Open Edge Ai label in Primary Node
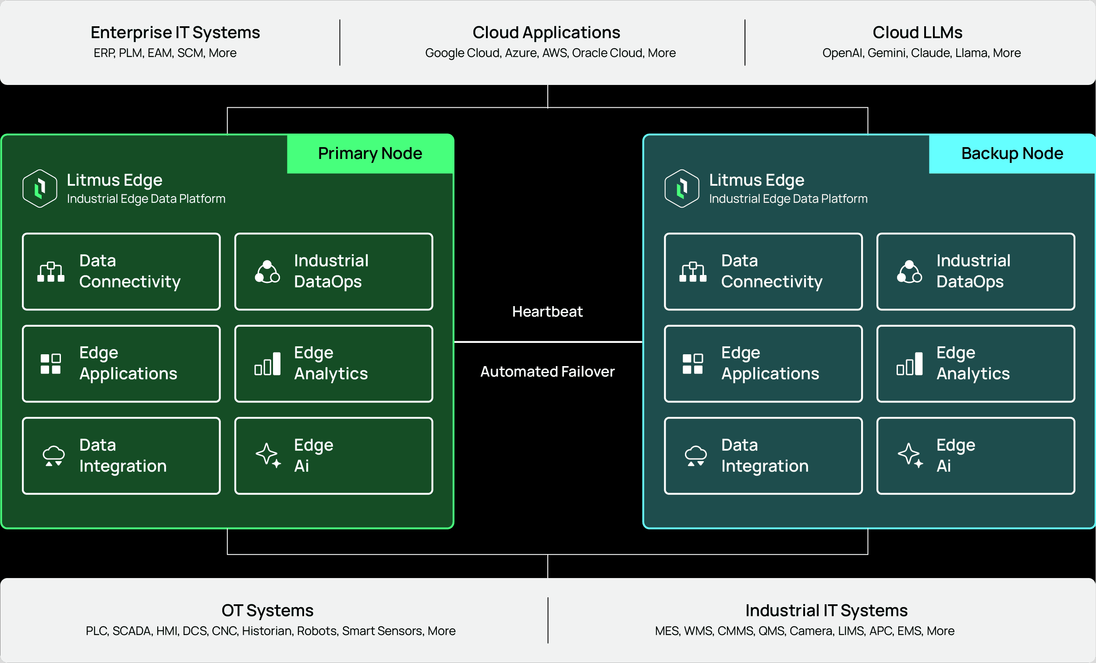 coord(314,455)
